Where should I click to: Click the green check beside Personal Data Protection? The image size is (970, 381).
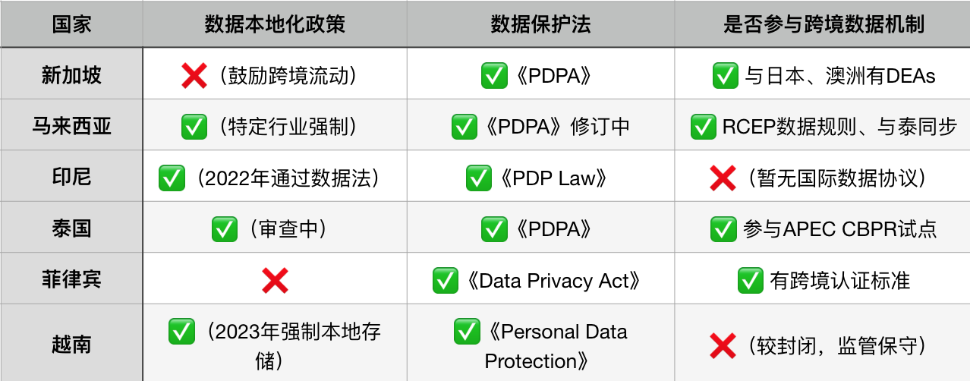(x=467, y=332)
